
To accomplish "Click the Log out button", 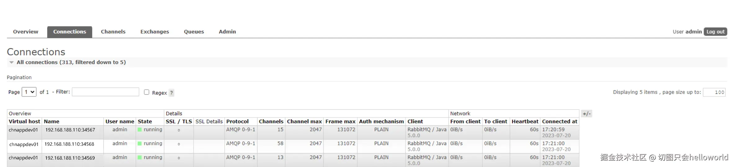I will point(715,32).
